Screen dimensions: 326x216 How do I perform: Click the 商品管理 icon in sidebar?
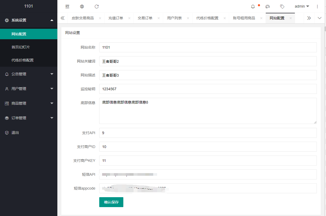tap(7, 103)
